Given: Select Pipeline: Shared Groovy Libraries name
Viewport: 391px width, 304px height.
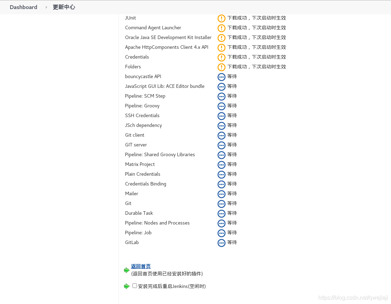Looking at the screenshot, I should pyautogui.click(x=160, y=154).
